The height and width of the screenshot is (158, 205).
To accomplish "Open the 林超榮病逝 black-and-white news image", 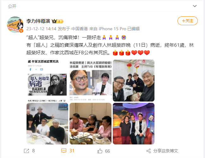I will coord(47,80).
